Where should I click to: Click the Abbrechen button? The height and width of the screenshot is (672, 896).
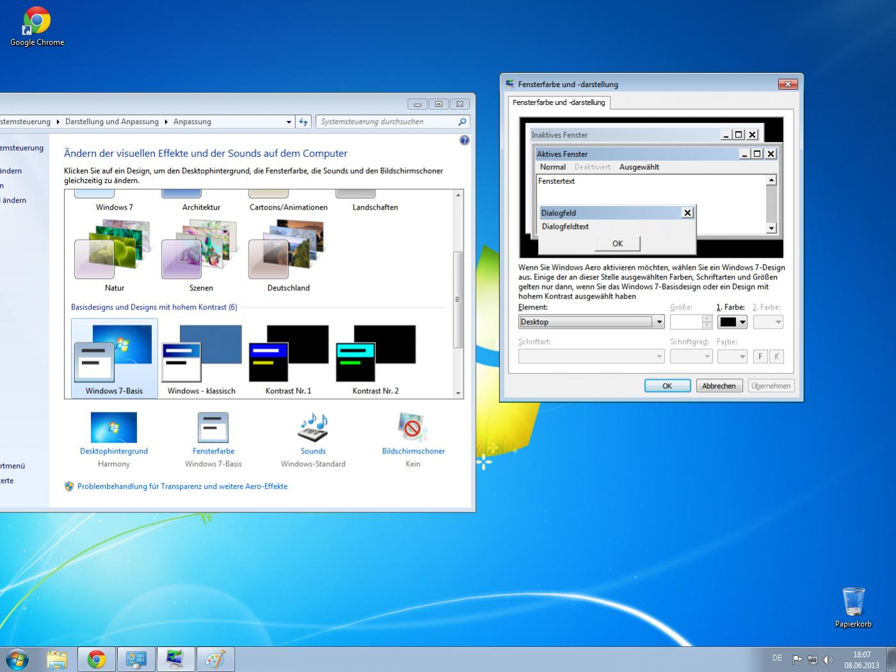click(x=719, y=386)
